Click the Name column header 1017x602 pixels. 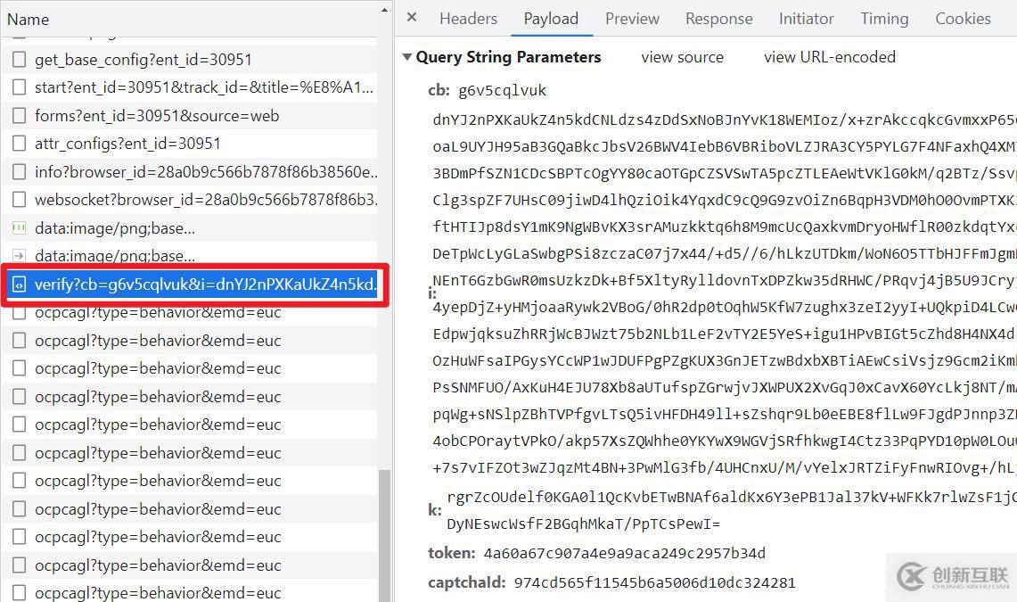[x=28, y=20]
